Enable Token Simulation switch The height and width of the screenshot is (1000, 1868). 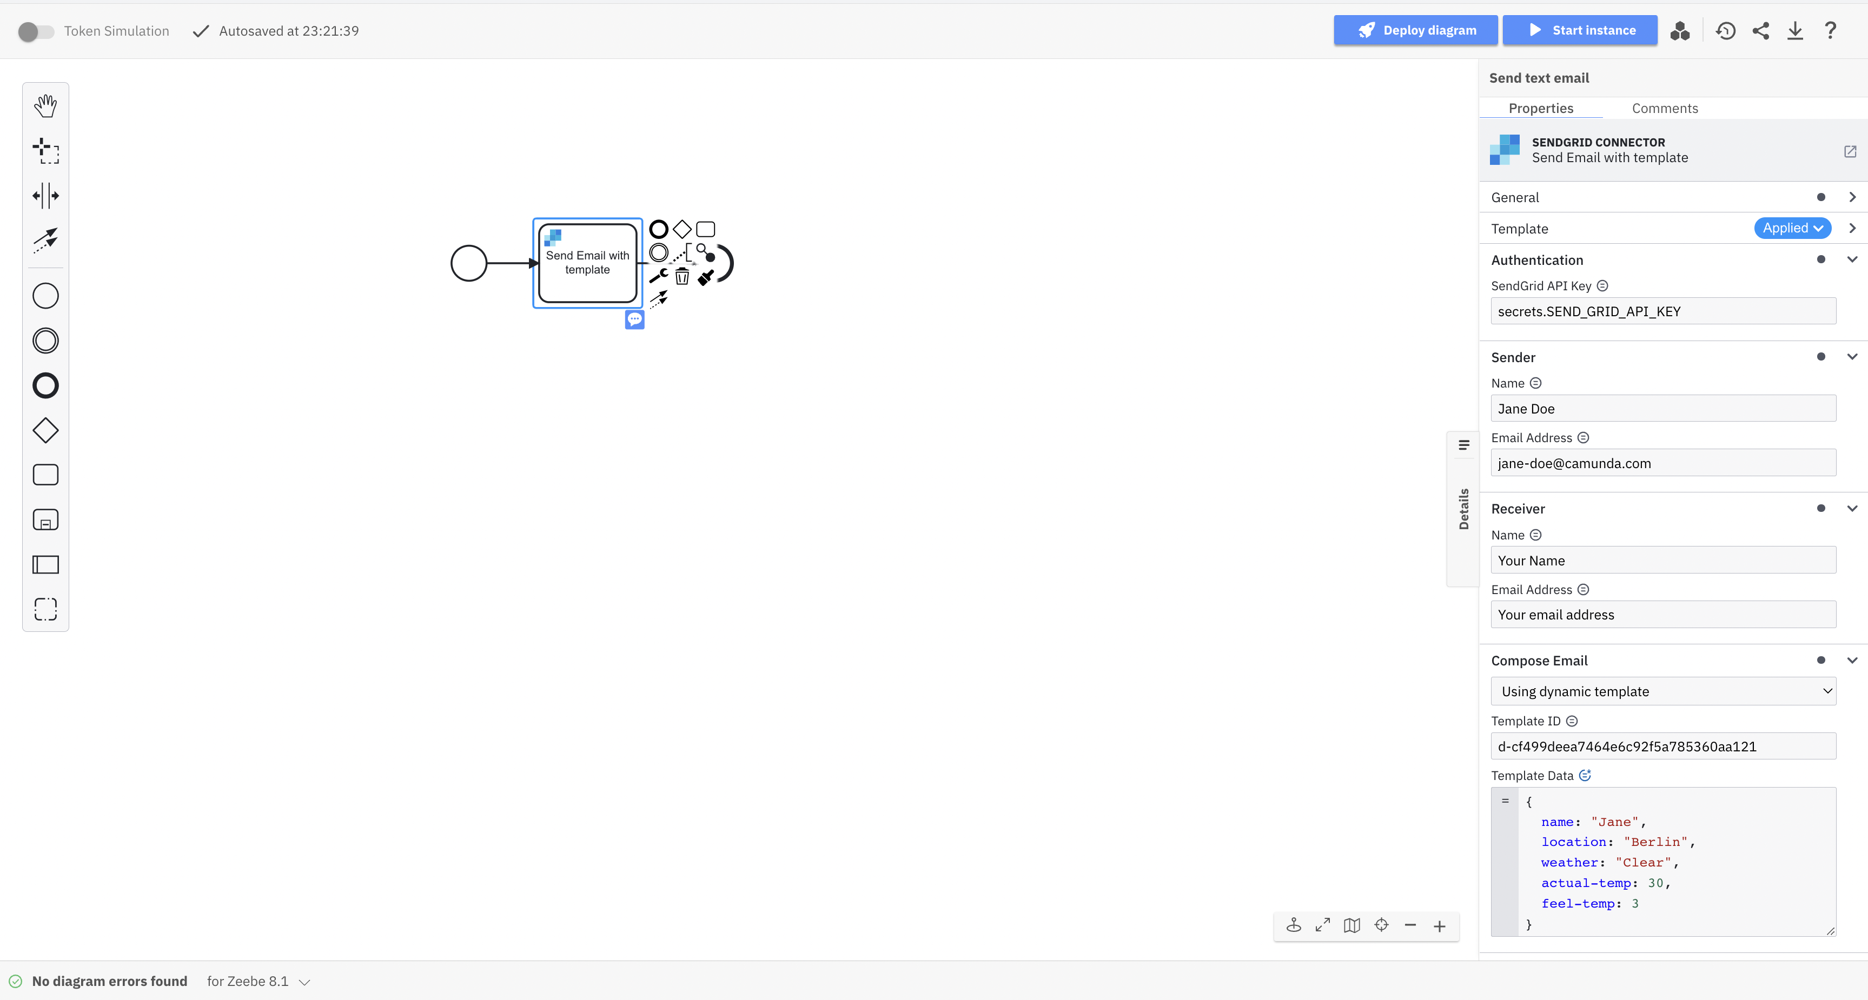coord(36,31)
